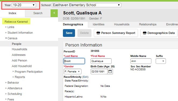Open the Suffix dropdown
The image size is (178, 101).
pos(161,61)
